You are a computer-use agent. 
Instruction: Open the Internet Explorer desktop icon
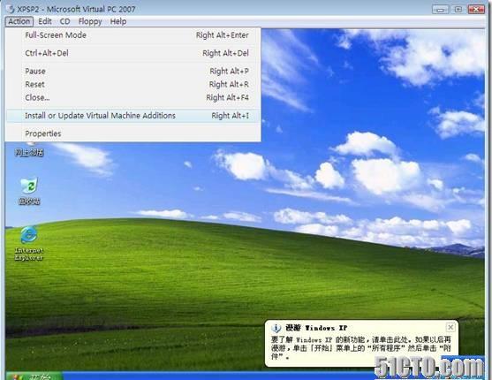29,243
